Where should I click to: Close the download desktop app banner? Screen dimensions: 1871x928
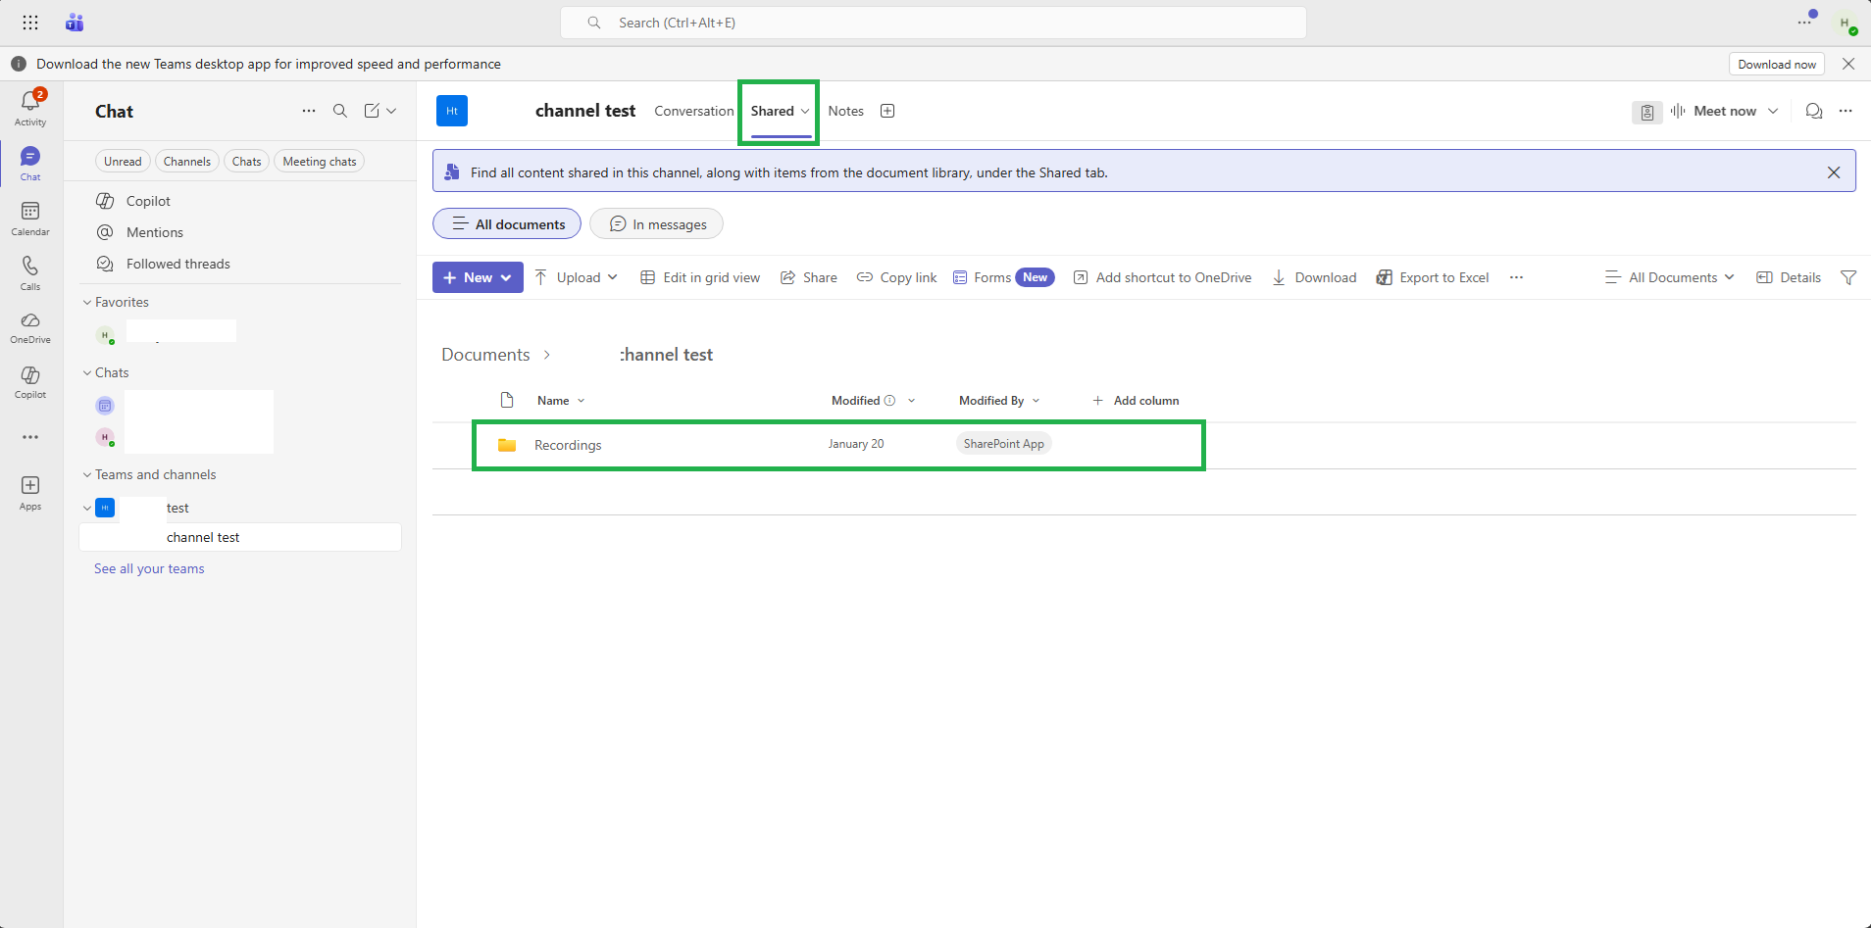click(1848, 64)
